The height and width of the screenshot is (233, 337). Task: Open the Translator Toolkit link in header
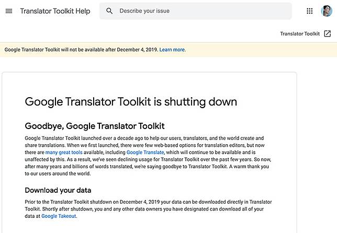299,33
